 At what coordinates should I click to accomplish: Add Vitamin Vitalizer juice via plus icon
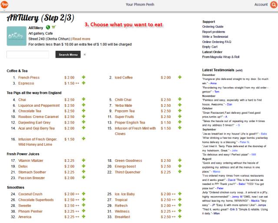point(83,161)
